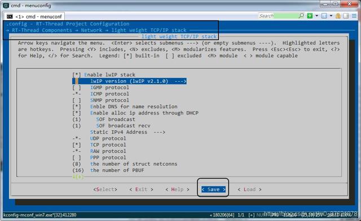Select the ICMP protocol entry
The width and height of the screenshot is (361, 221).
[100, 94]
